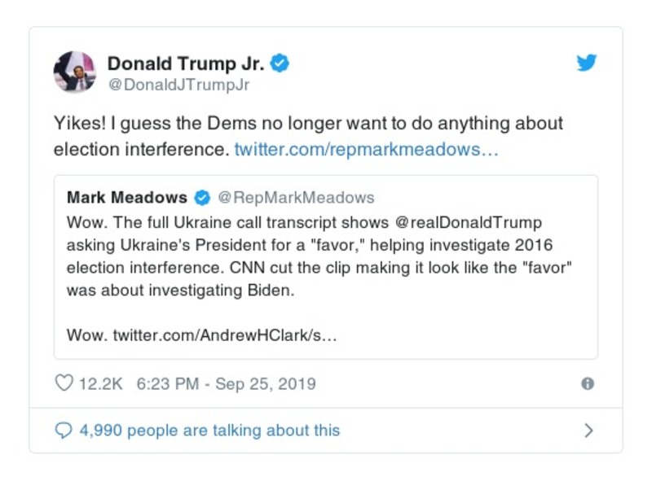Click the reply speech bubble icon
Image resolution: width=652 pixels, height=494 pixels.
(64, 430)
